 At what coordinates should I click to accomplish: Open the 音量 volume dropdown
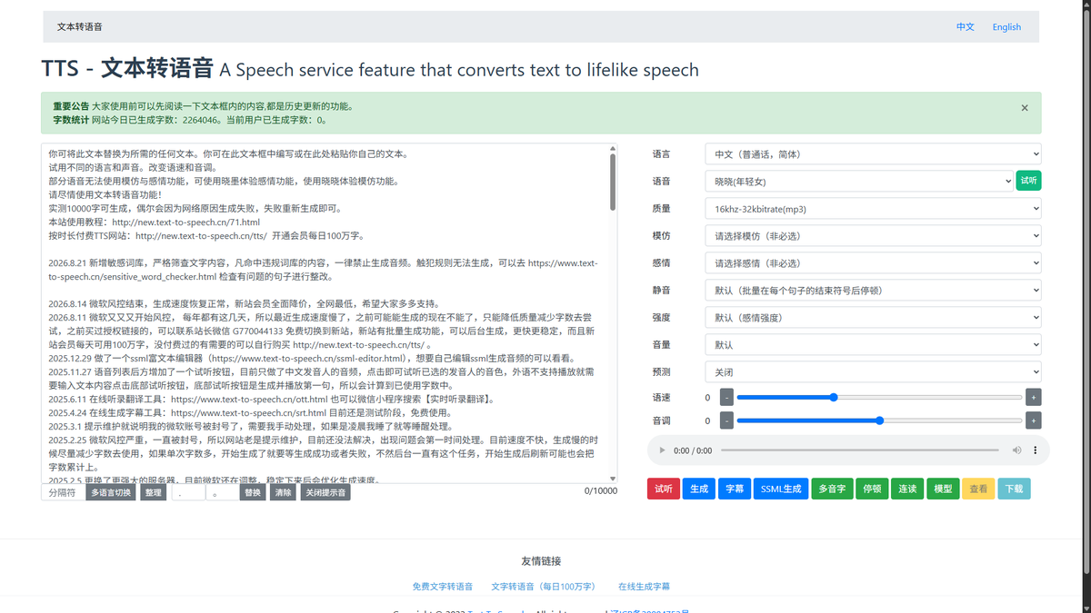[873, 345]
